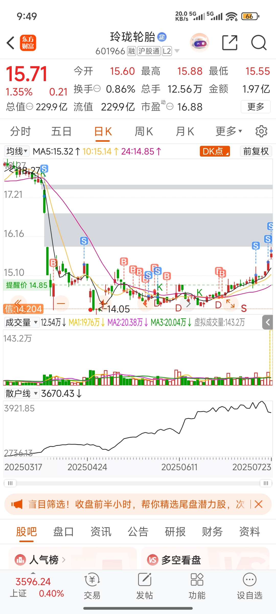The image size is (276, 614).
Task: Tap the 人气榜 chart icon
Action: 20,560
